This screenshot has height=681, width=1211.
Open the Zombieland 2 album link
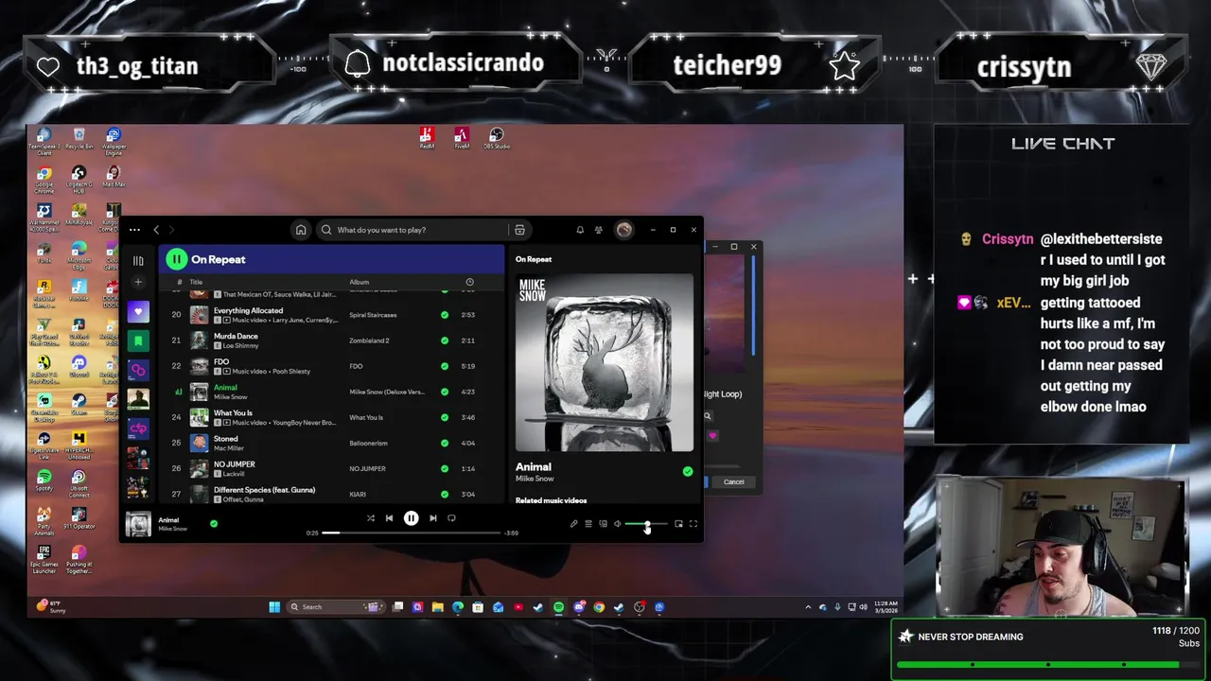coord(369,340)
